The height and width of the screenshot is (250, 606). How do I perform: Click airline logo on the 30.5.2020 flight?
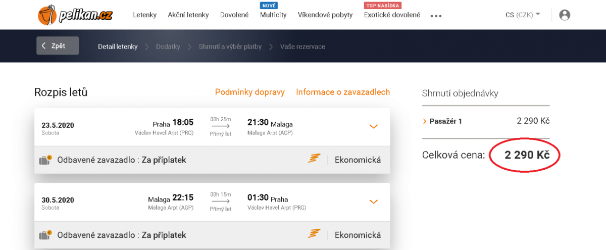[315, 235]
